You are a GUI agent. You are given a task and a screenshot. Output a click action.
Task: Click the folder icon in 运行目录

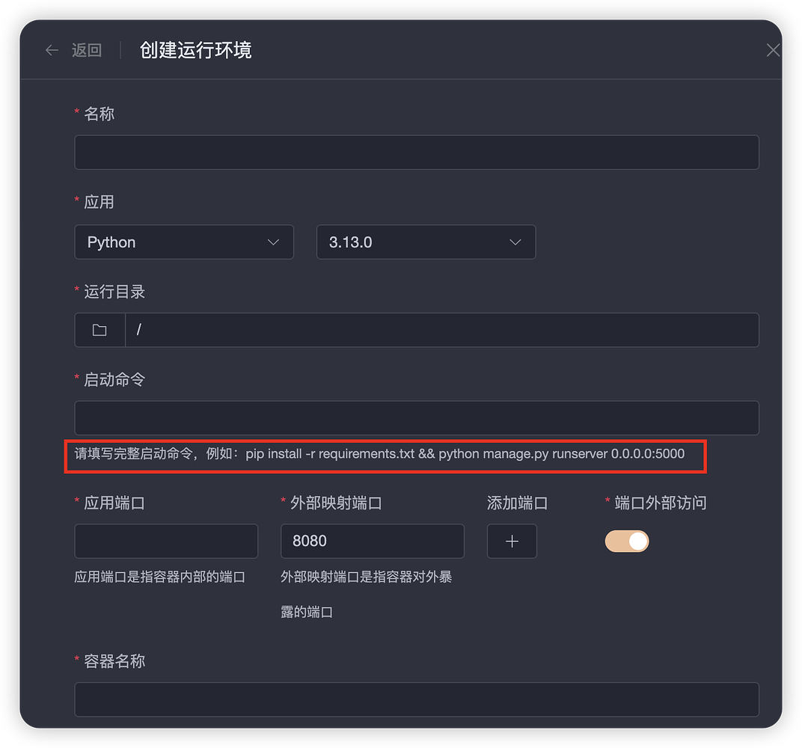click(100, 330)
